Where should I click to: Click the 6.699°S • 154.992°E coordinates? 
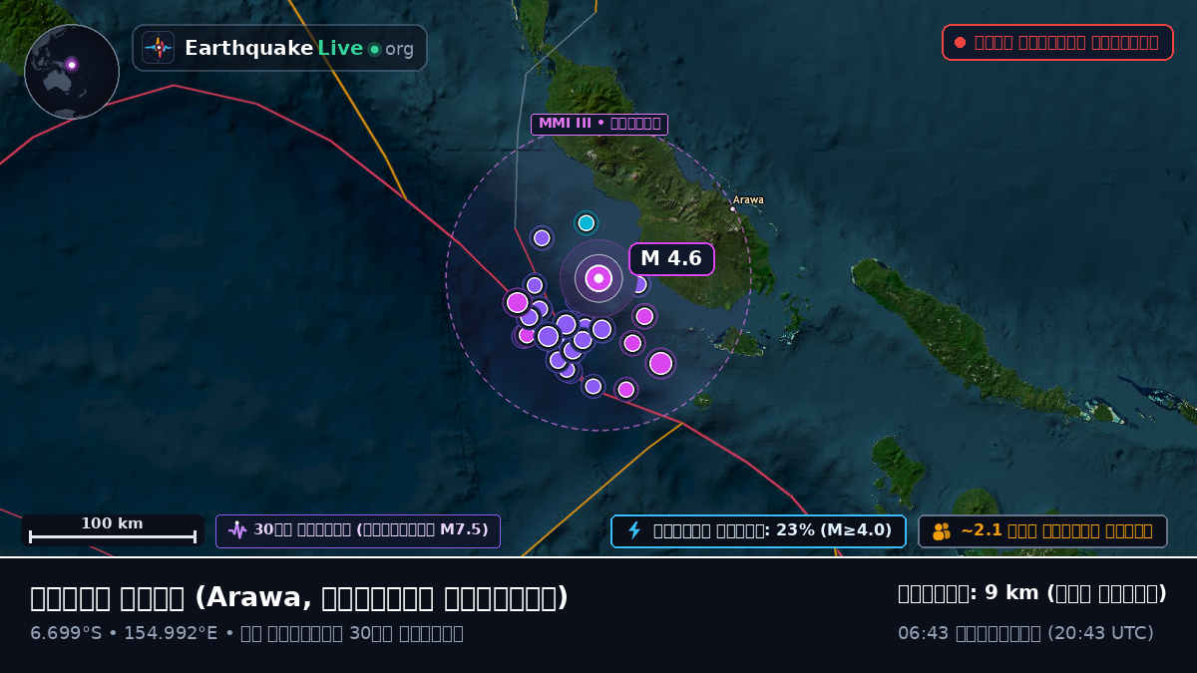click(x=124, y=633)
